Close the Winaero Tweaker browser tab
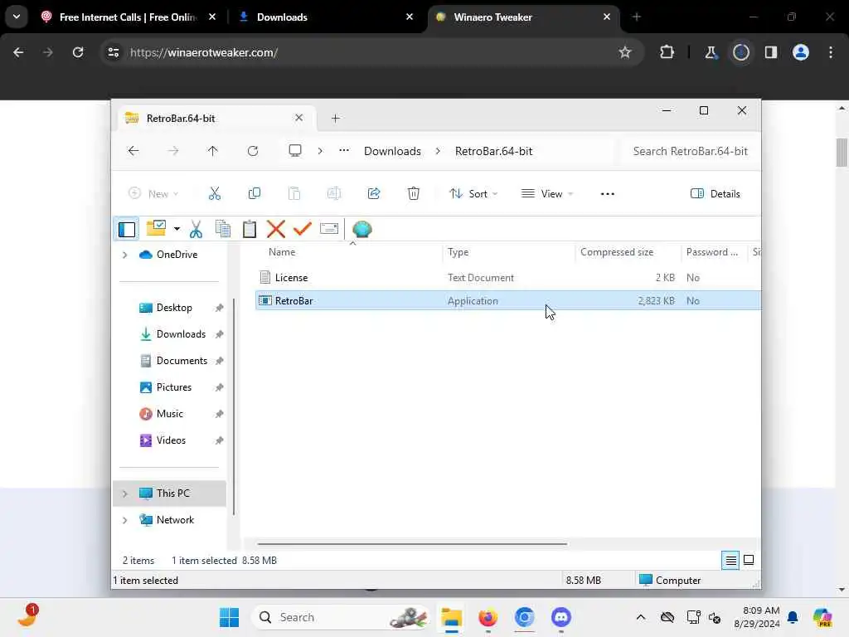 pyautogui.click(x=606, y=17)
